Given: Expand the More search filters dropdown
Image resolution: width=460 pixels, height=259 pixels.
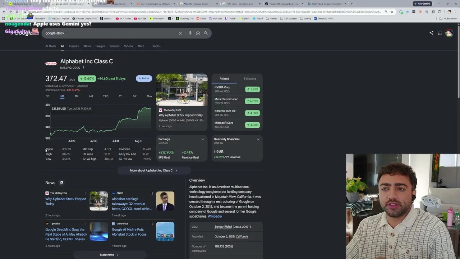Looking at the screenshot, I should (x=142, y=46).
